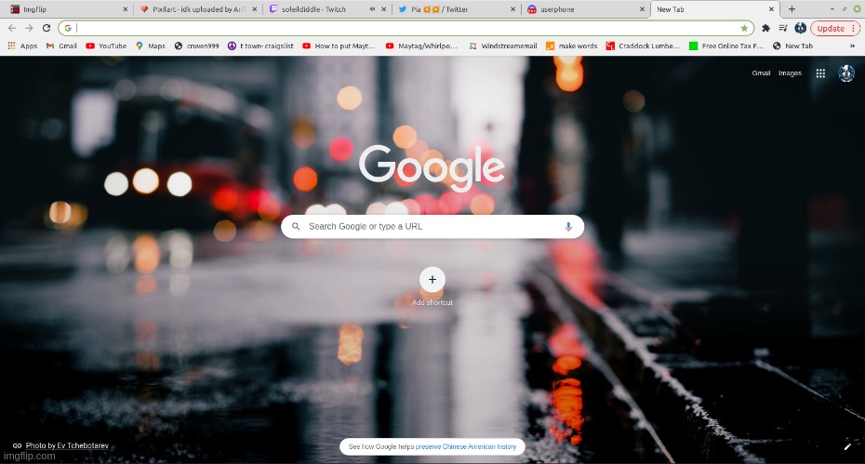Open the Apps bookmark

[22, 46]
